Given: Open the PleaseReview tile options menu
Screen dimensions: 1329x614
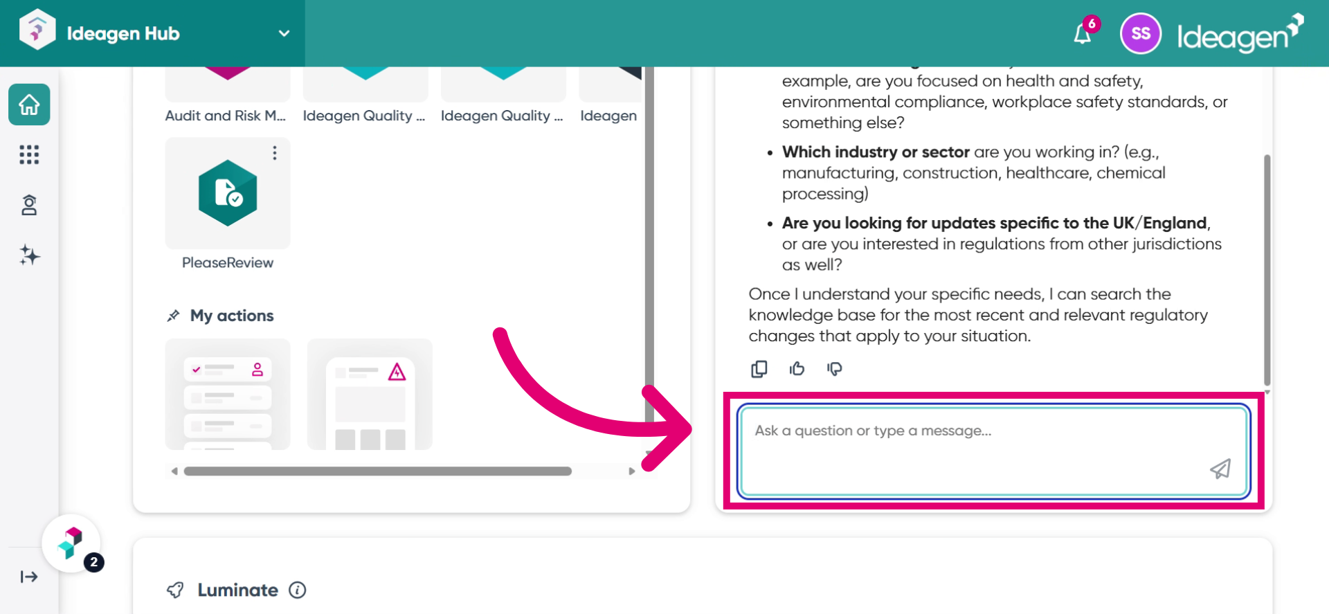Looking at the screenshot, I should point(275,153).
